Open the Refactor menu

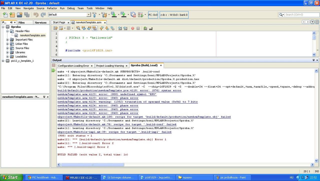tap(52, 8)
